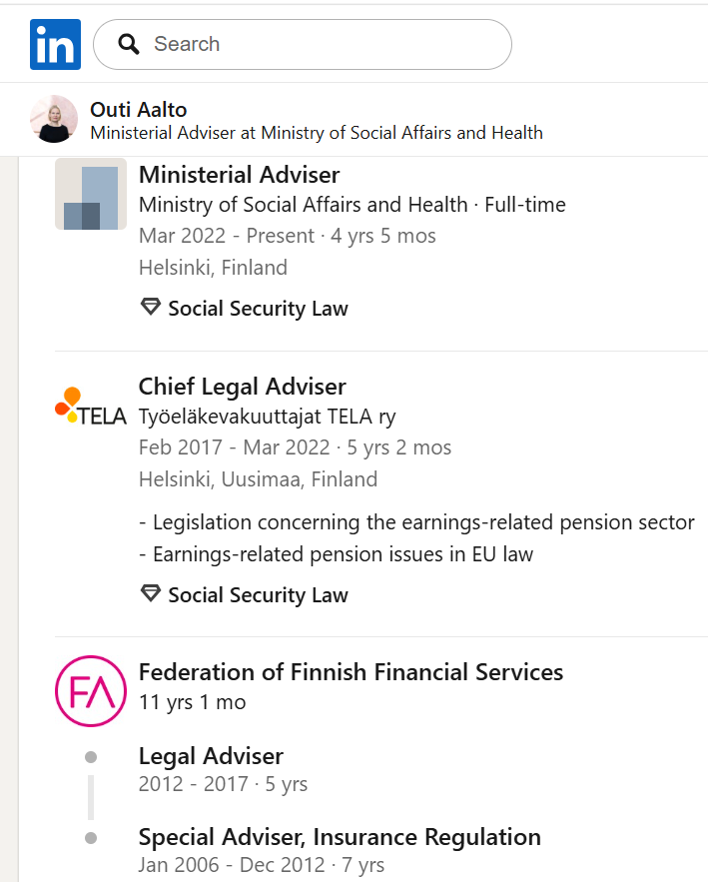This screenshot has height=882, width=708.
Task: Click the skills diamond icon under Chief Legal Adviser
Action: 150,594
